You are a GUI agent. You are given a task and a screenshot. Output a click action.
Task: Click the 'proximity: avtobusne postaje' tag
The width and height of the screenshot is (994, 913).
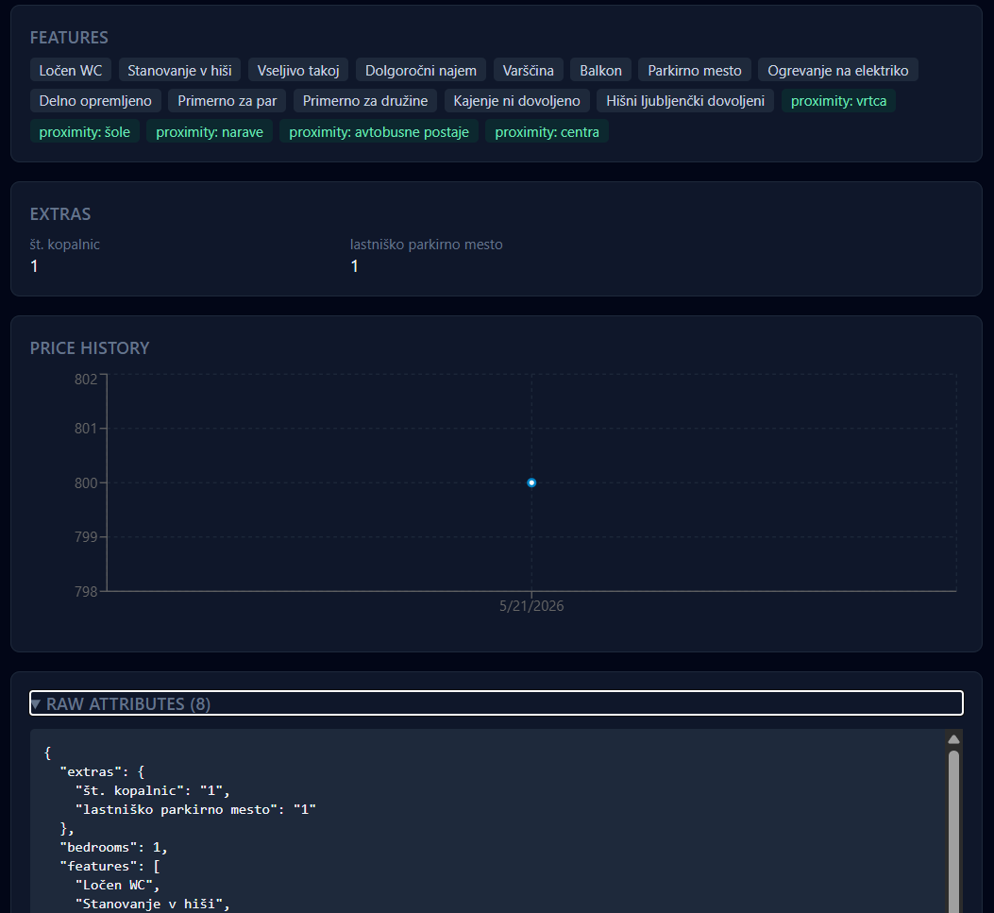(x=379, y=131)
